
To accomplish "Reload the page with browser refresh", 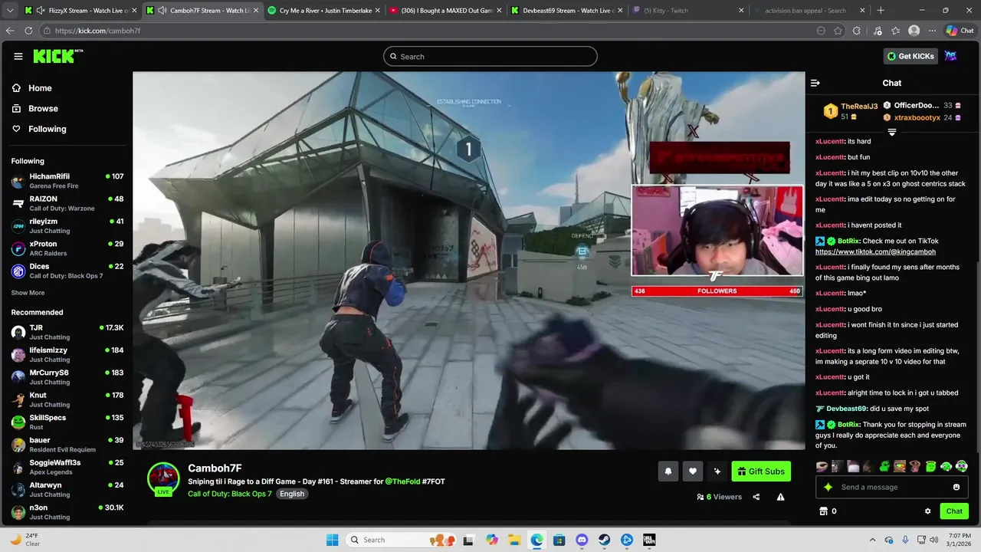I will (x=28, y=31).
